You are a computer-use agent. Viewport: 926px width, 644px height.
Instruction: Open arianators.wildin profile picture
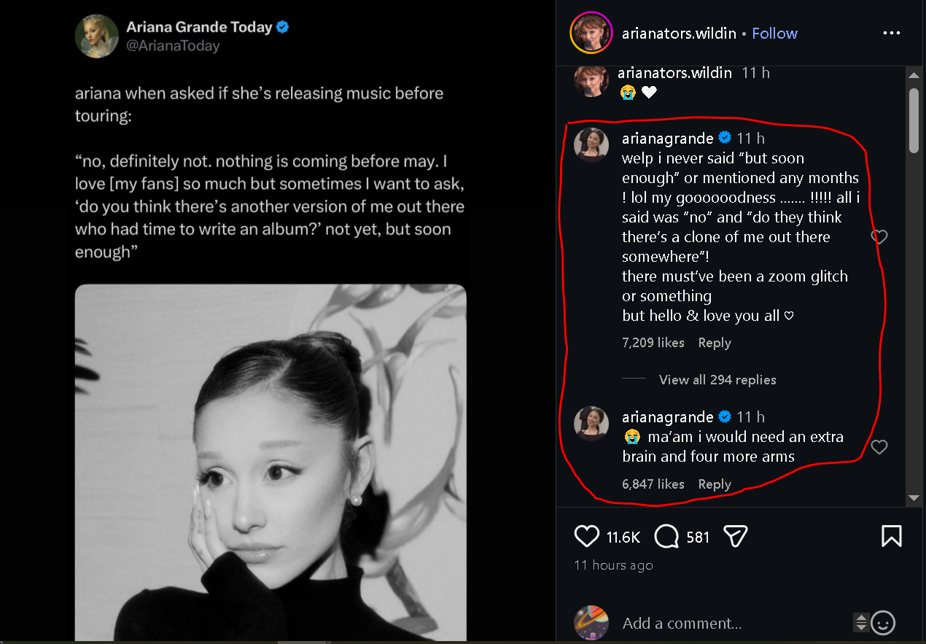pos(591,33)
